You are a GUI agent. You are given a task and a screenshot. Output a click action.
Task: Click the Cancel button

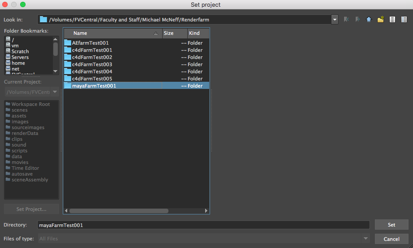coord(391,239)
